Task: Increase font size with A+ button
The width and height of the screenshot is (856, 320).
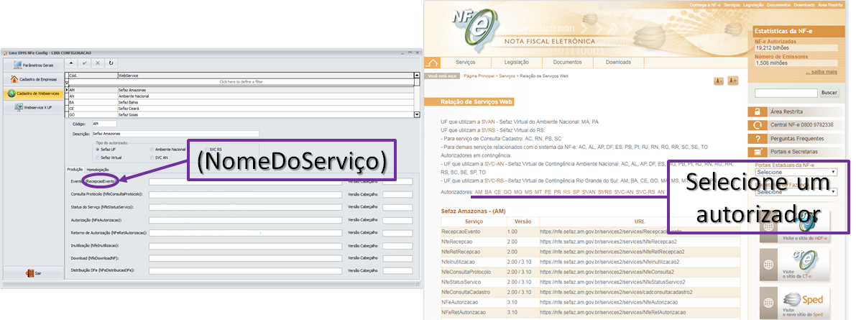Action: click(732, 81)
